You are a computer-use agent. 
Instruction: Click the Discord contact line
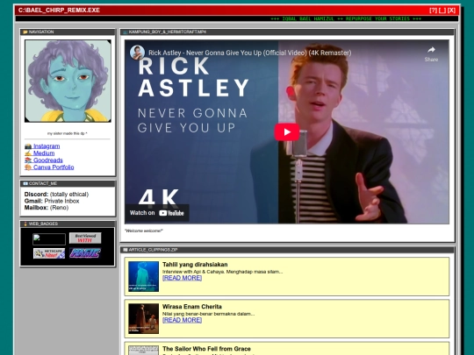pos(56,195)
